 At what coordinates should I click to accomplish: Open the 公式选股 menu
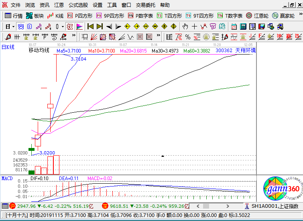point(79,5)
